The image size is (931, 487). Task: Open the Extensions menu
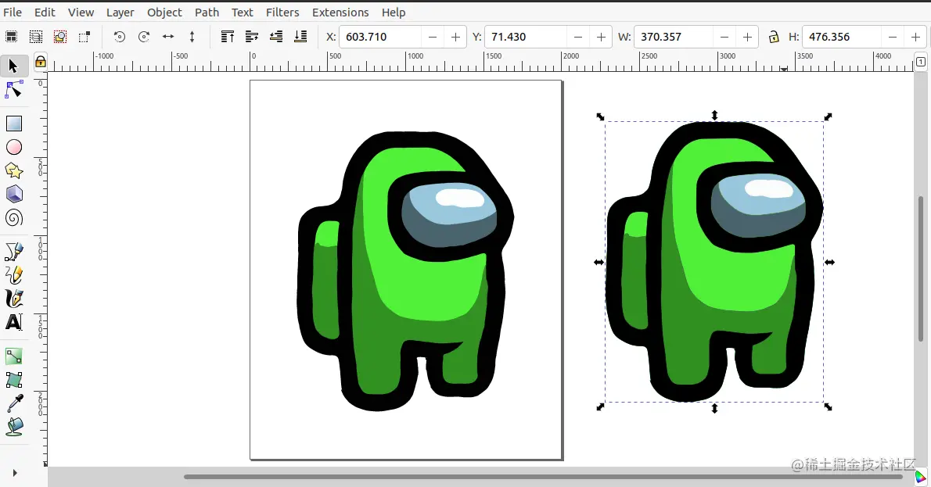(340, 13)
